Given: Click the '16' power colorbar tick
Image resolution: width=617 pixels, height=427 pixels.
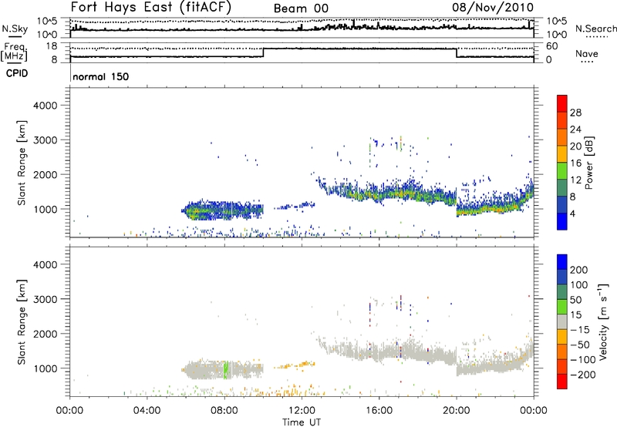Looking at the screenshot, I should pyautogui.click(x=575, y=163).
